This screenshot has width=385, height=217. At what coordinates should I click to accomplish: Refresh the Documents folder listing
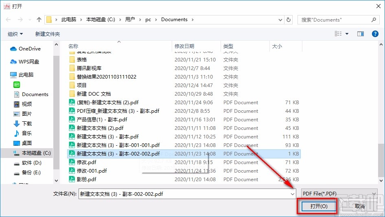[289, 20]
